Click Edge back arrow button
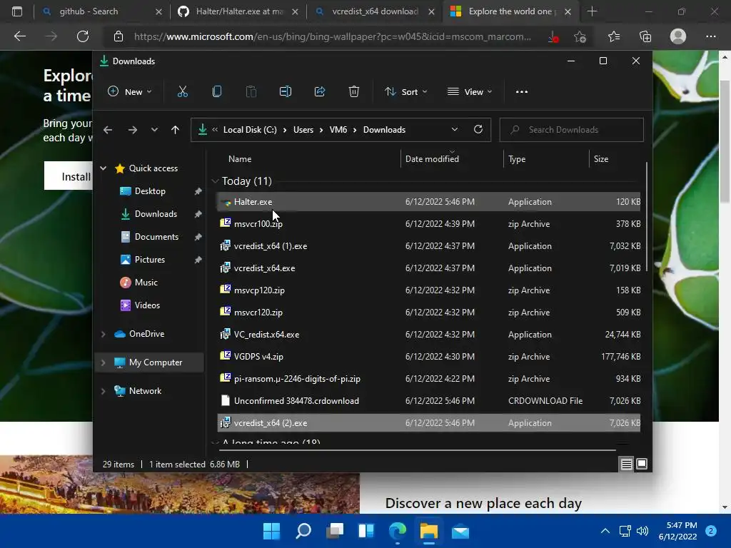The width and height of the screenshot is (731, 548). (x=19, y=36)
